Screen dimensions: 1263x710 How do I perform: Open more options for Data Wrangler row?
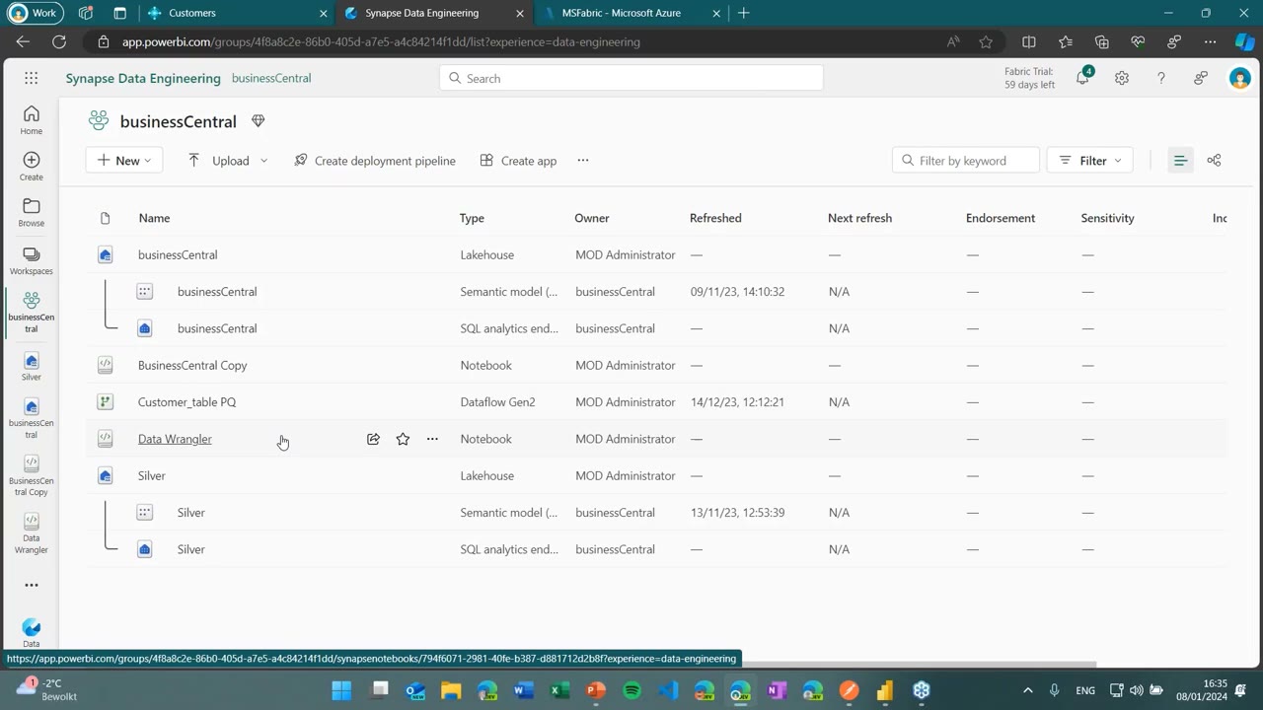[x=432, y=439]
